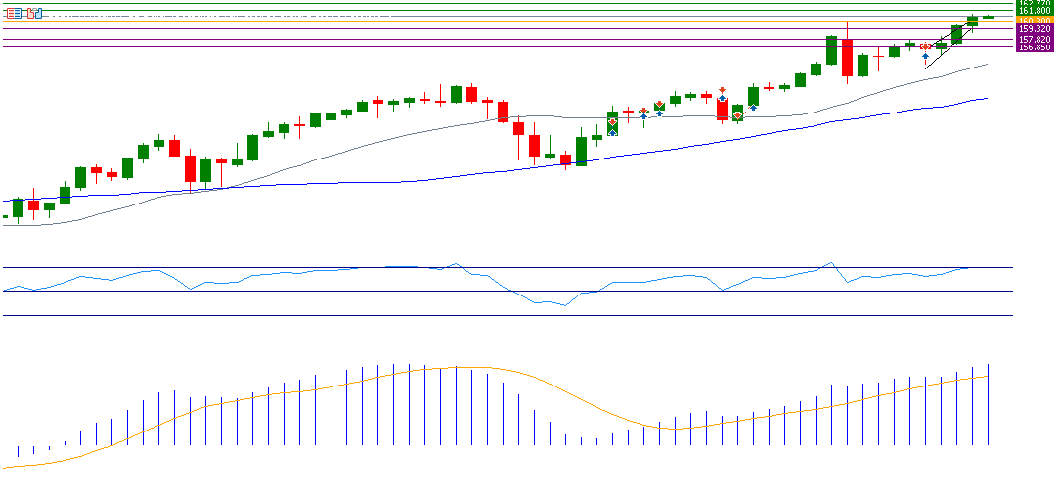Select the purple 157.820 level label
1060x499 pixels.
point(1034,39)
